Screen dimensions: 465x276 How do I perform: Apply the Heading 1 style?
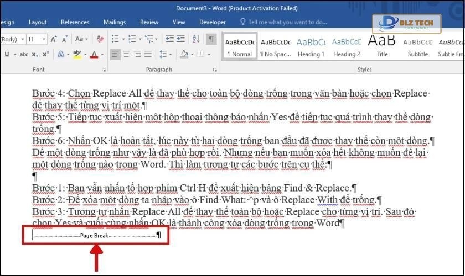(311, 46)
